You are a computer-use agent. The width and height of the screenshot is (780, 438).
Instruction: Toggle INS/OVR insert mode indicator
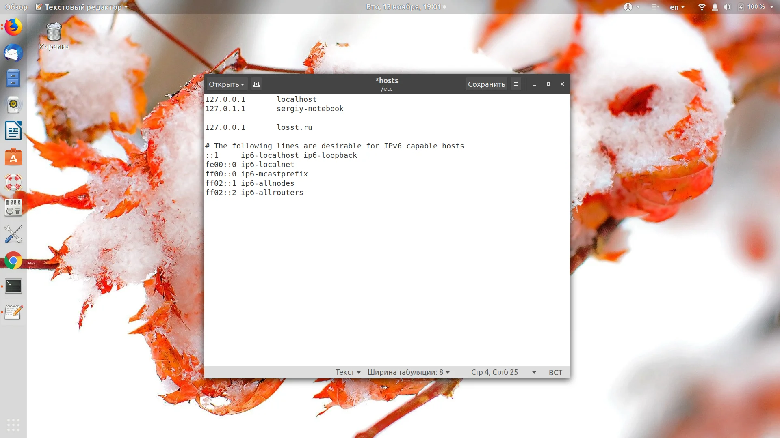coord(555,372)
